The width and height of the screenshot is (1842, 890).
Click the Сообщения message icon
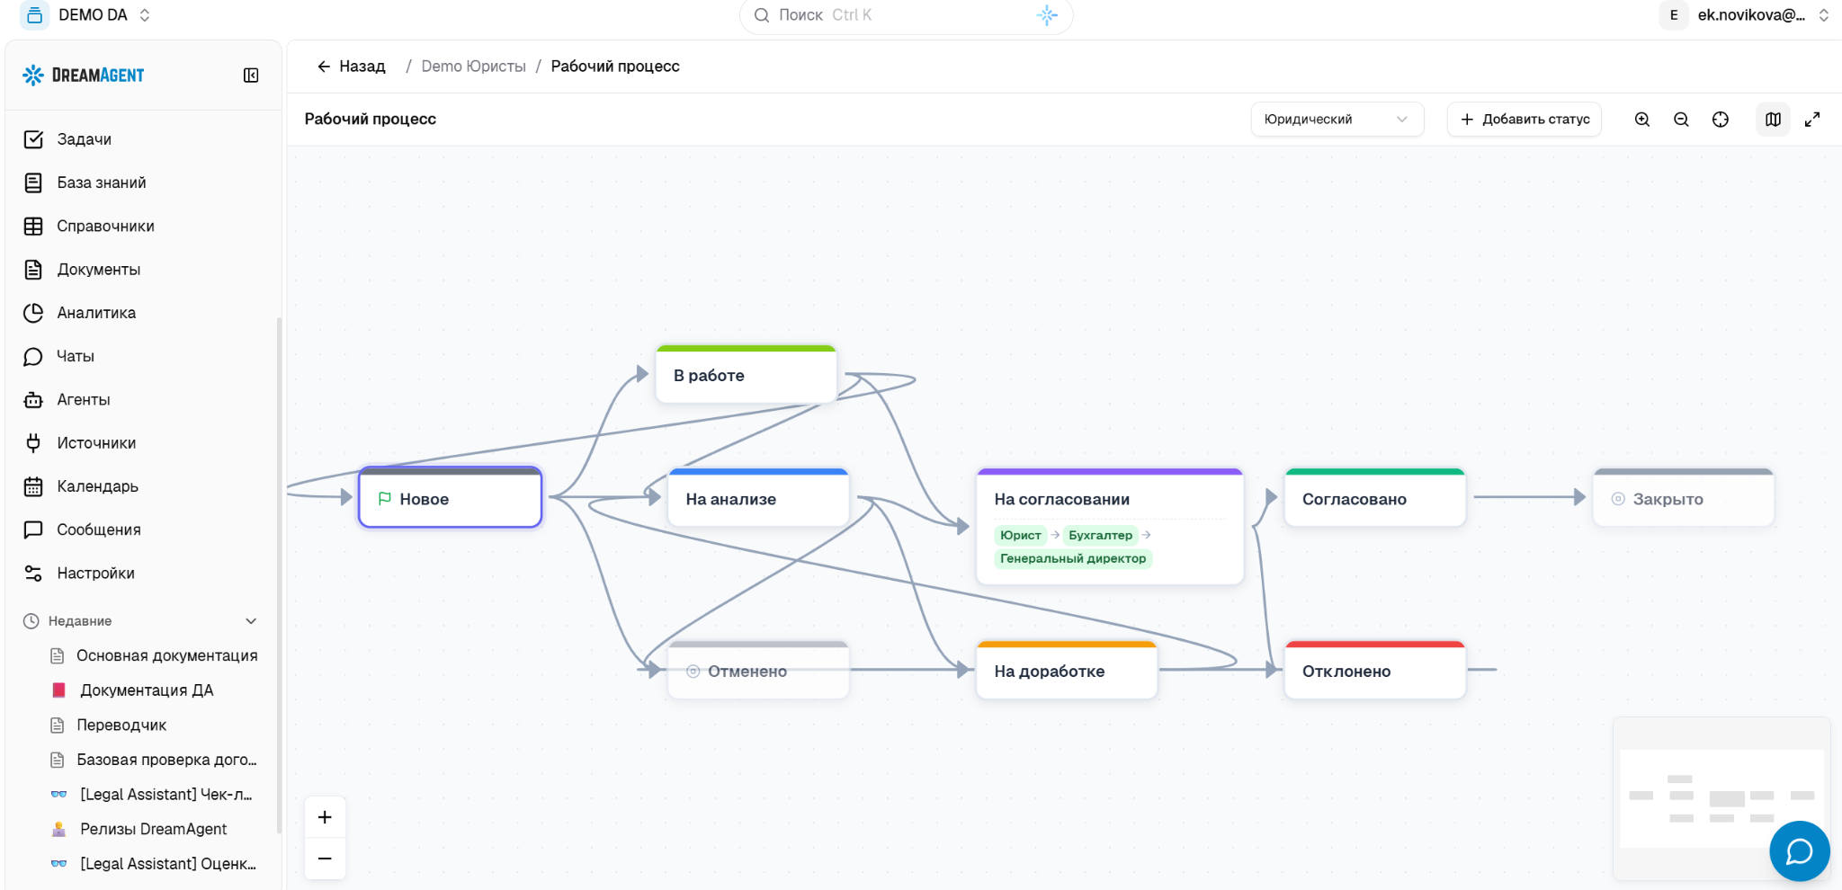point(33,530)
